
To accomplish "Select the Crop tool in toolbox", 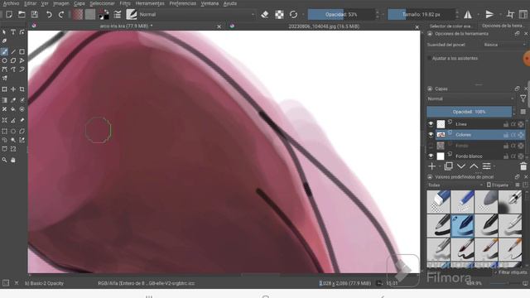I will [x=22, y=89].
